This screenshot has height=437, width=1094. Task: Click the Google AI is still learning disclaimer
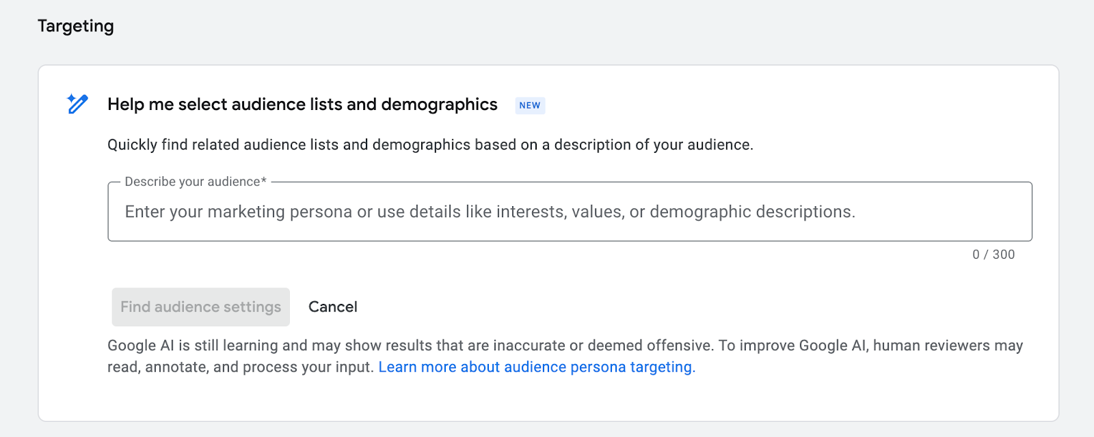click(x=565, y=356)
